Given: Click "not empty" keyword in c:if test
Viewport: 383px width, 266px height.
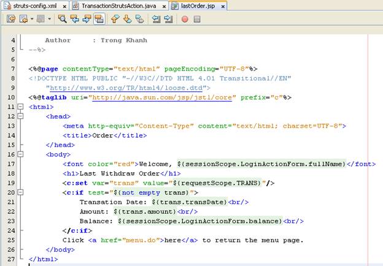Looking at the screenshot, I should [x=141, y=192].
